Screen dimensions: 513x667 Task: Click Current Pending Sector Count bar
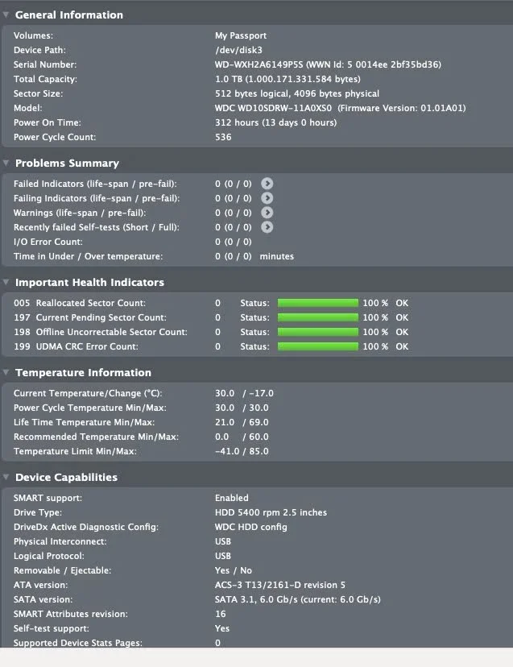pos(317,317)
